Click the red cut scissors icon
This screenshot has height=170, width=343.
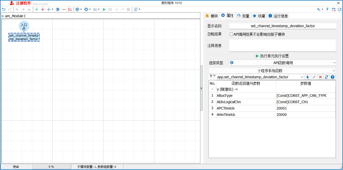(70, 9)
